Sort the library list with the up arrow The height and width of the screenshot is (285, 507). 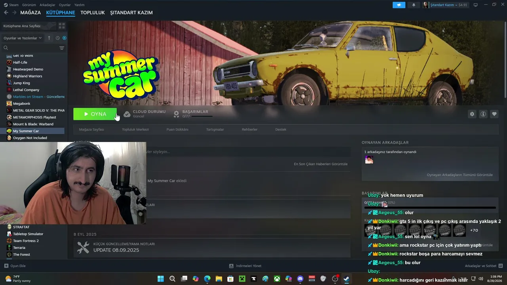coord(49,38)
